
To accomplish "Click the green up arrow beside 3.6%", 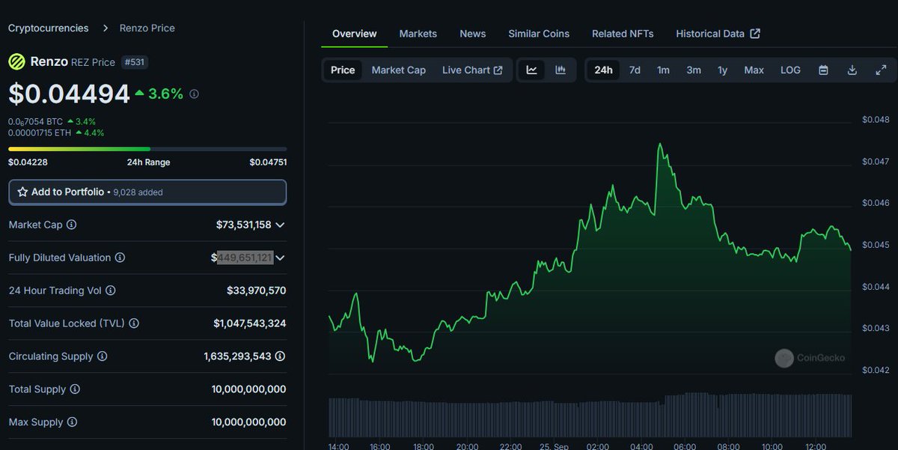I will (x=139, y=94).
